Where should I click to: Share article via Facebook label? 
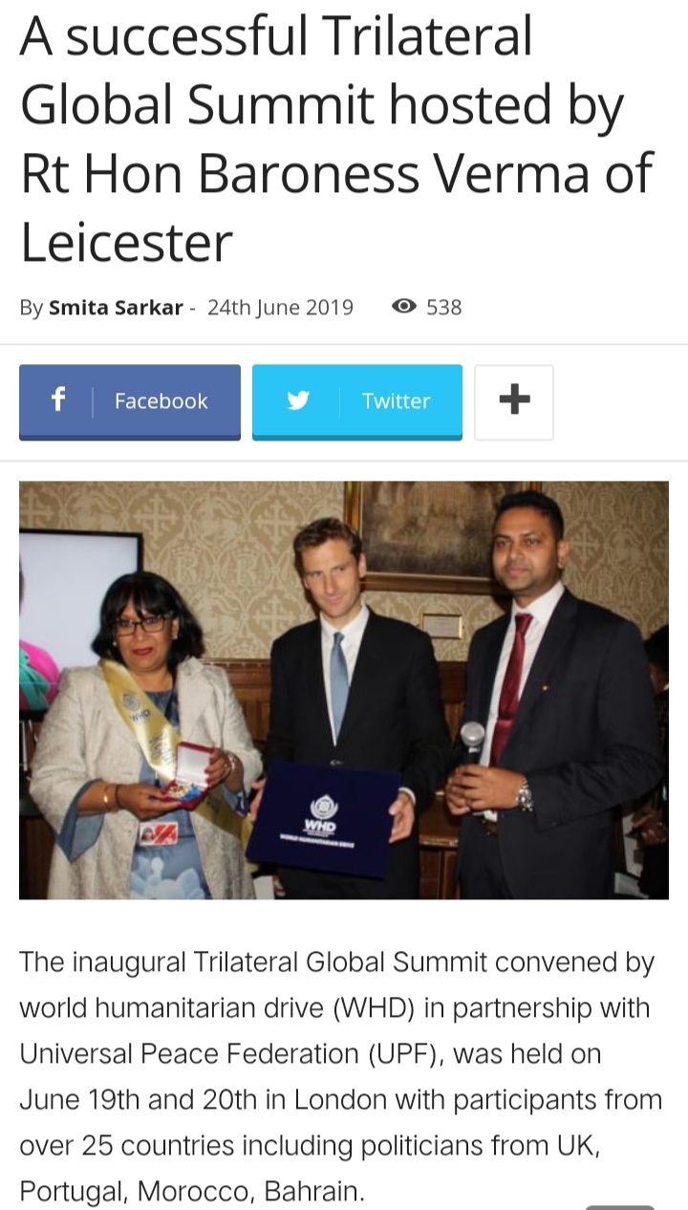(161, 401)
